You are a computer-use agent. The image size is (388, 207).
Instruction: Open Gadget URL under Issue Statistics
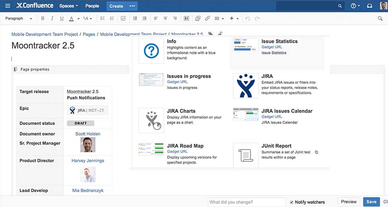272,47
